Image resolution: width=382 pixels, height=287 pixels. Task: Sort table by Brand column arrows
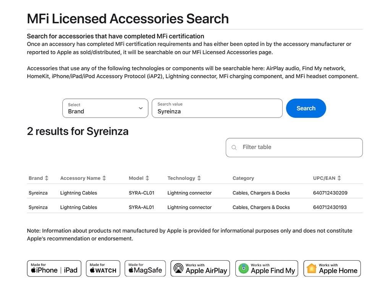pyautogui.click(x=47, y=178)
